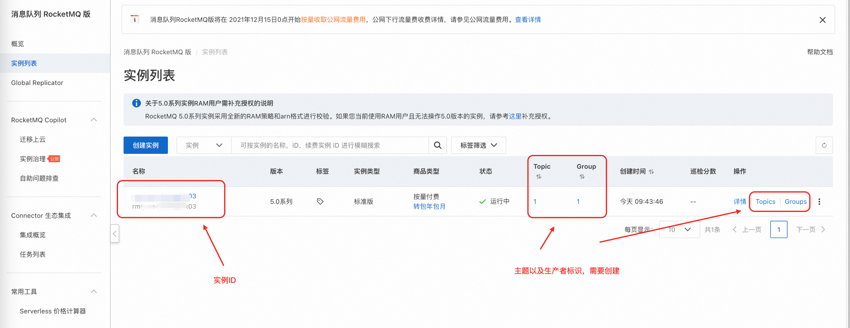The width and height of the screenshot is (850, 328).
Task: Open the 实例 search type dropdown
Action: [204, 145]
